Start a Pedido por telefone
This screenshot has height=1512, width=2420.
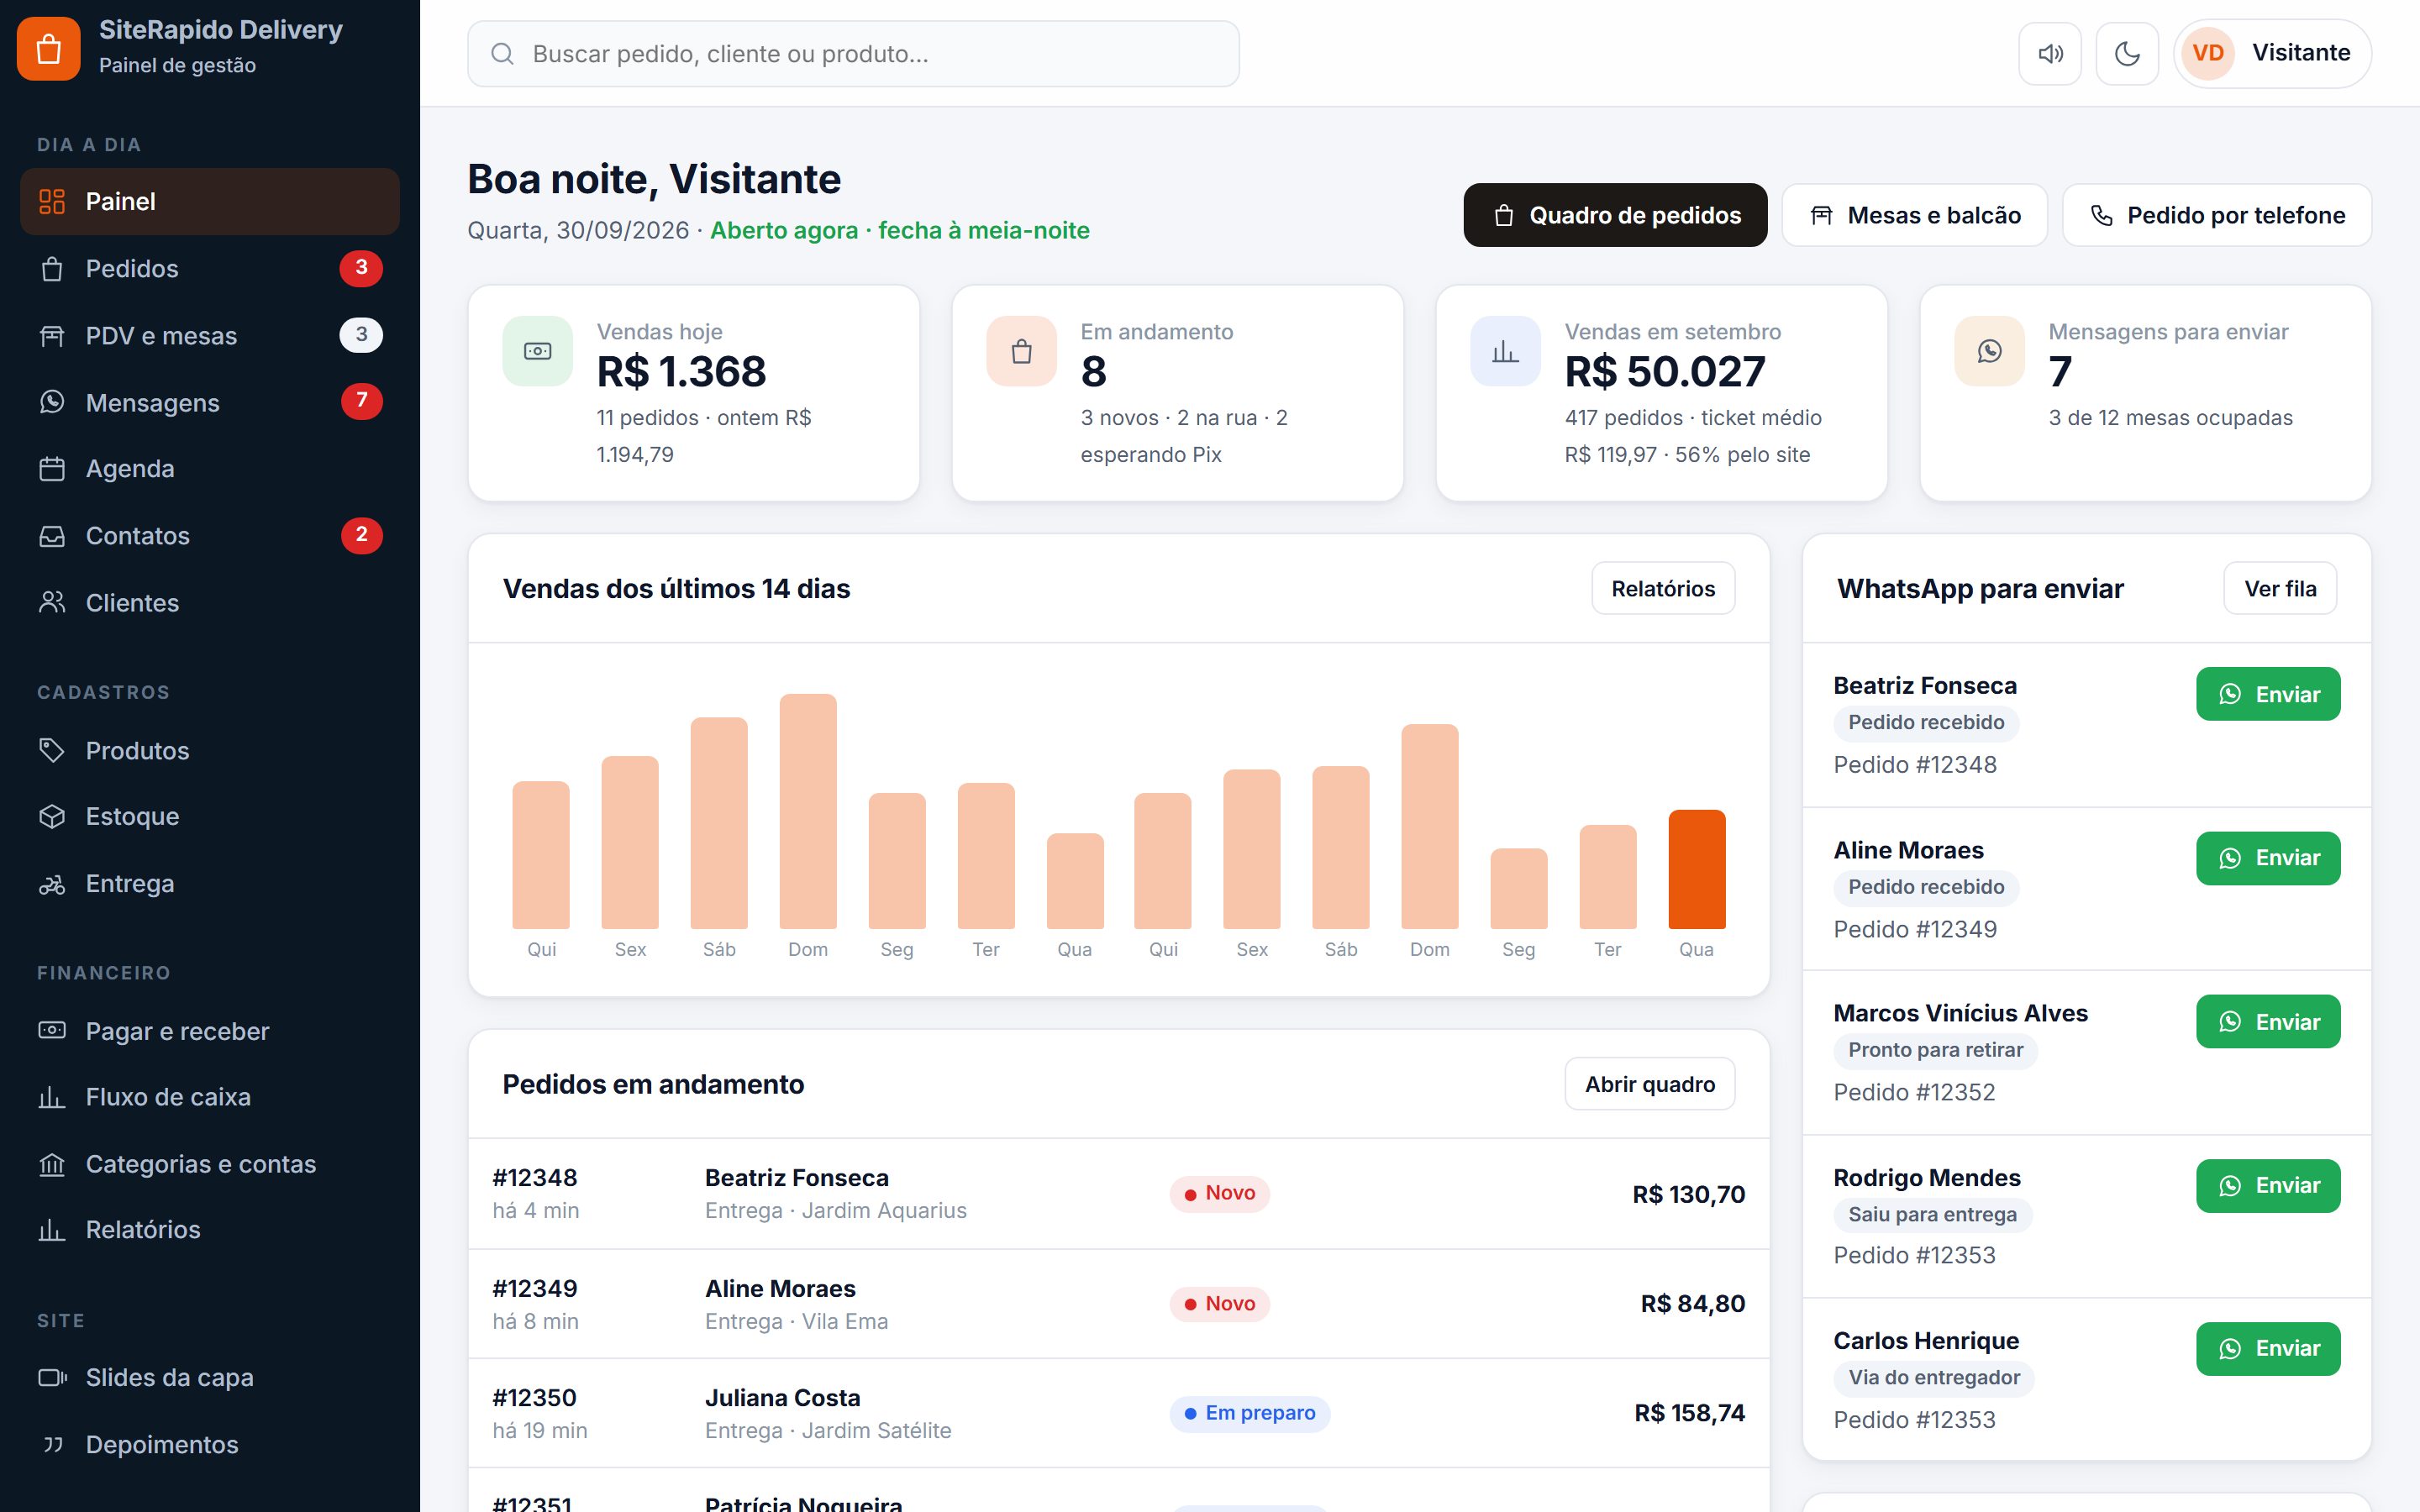[2217, 215]
